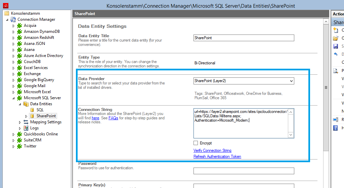
Task: Expand the SuiteCRM connection node
Action: click(x=13, y=140)
